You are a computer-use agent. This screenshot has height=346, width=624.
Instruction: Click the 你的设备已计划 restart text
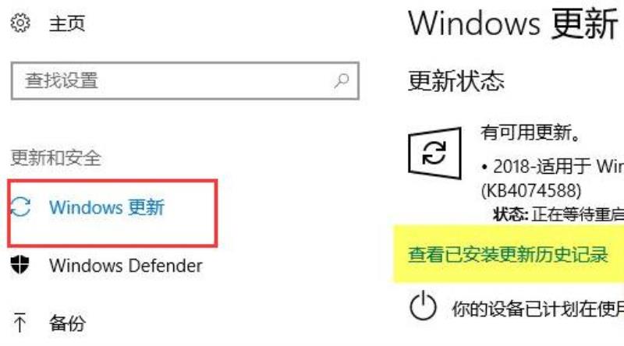(x=537, y=309)
